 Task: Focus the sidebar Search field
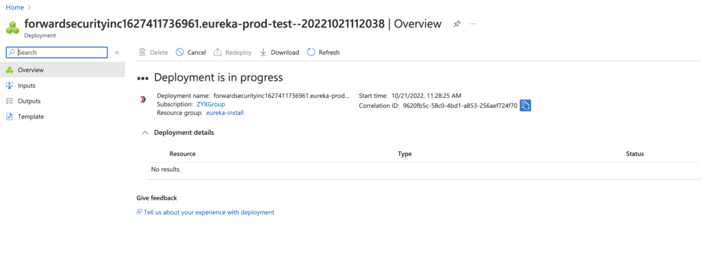tap(57, 52)
